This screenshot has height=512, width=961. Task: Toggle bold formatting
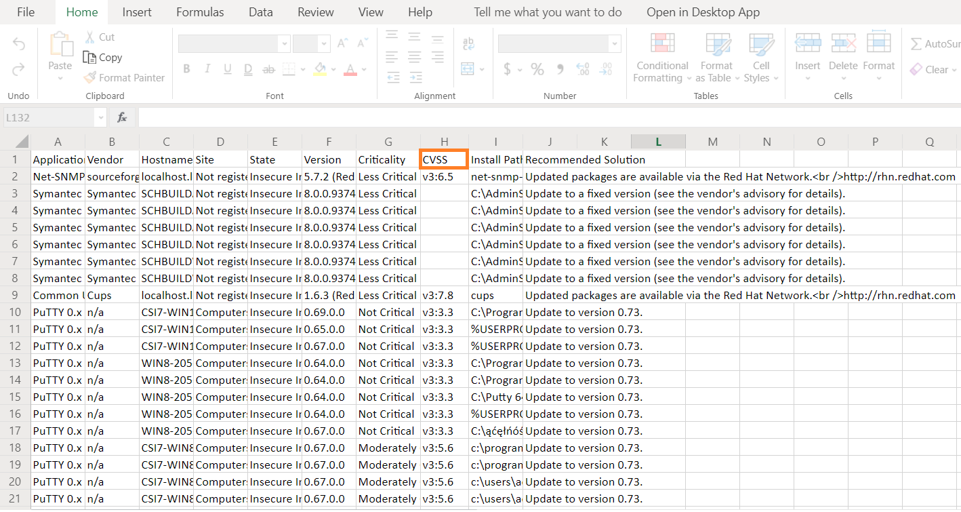pyautogui.click(x=186, y=68)
